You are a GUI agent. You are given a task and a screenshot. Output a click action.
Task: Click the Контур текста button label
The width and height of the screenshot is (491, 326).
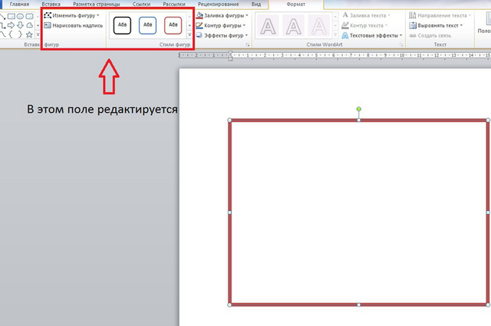tap(367, 25)
